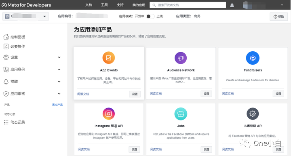Toggle the 应用模式 development/live switch

pyautogui.click(x=150, y=16)
